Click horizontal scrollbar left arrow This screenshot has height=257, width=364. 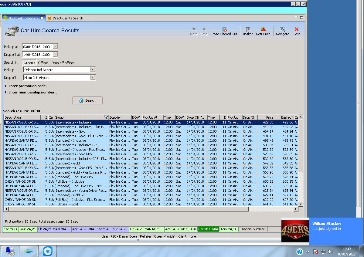point(6,209)
